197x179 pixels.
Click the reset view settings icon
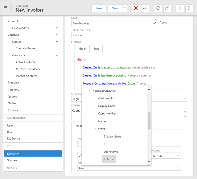click(167, 8)
